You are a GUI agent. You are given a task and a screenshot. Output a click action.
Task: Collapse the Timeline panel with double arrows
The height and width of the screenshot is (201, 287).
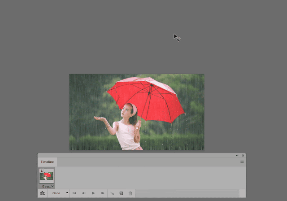coord(237,155)
